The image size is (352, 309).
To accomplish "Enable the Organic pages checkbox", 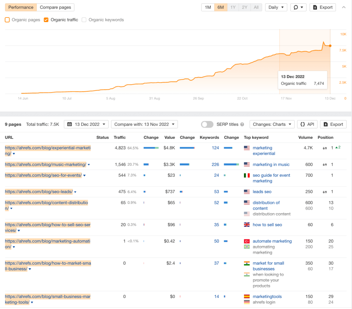I will [x=7, y=20].
